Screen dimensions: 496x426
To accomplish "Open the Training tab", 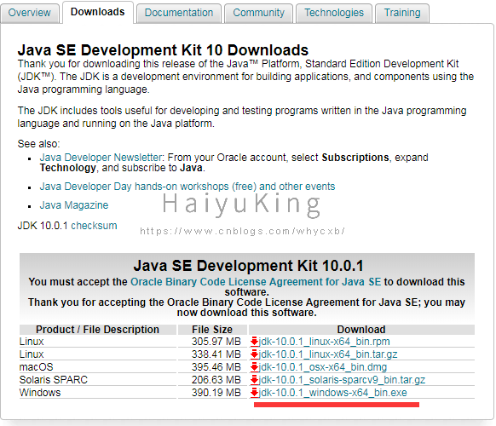I will [402, 13].
